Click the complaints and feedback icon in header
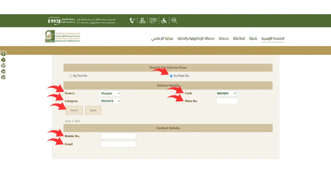Image resolution: width=331 pixels, height=180 pixels. click(153, 20)
